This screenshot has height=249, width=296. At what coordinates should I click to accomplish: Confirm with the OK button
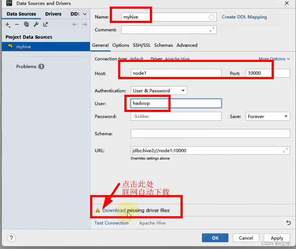(x=215, y=238)
